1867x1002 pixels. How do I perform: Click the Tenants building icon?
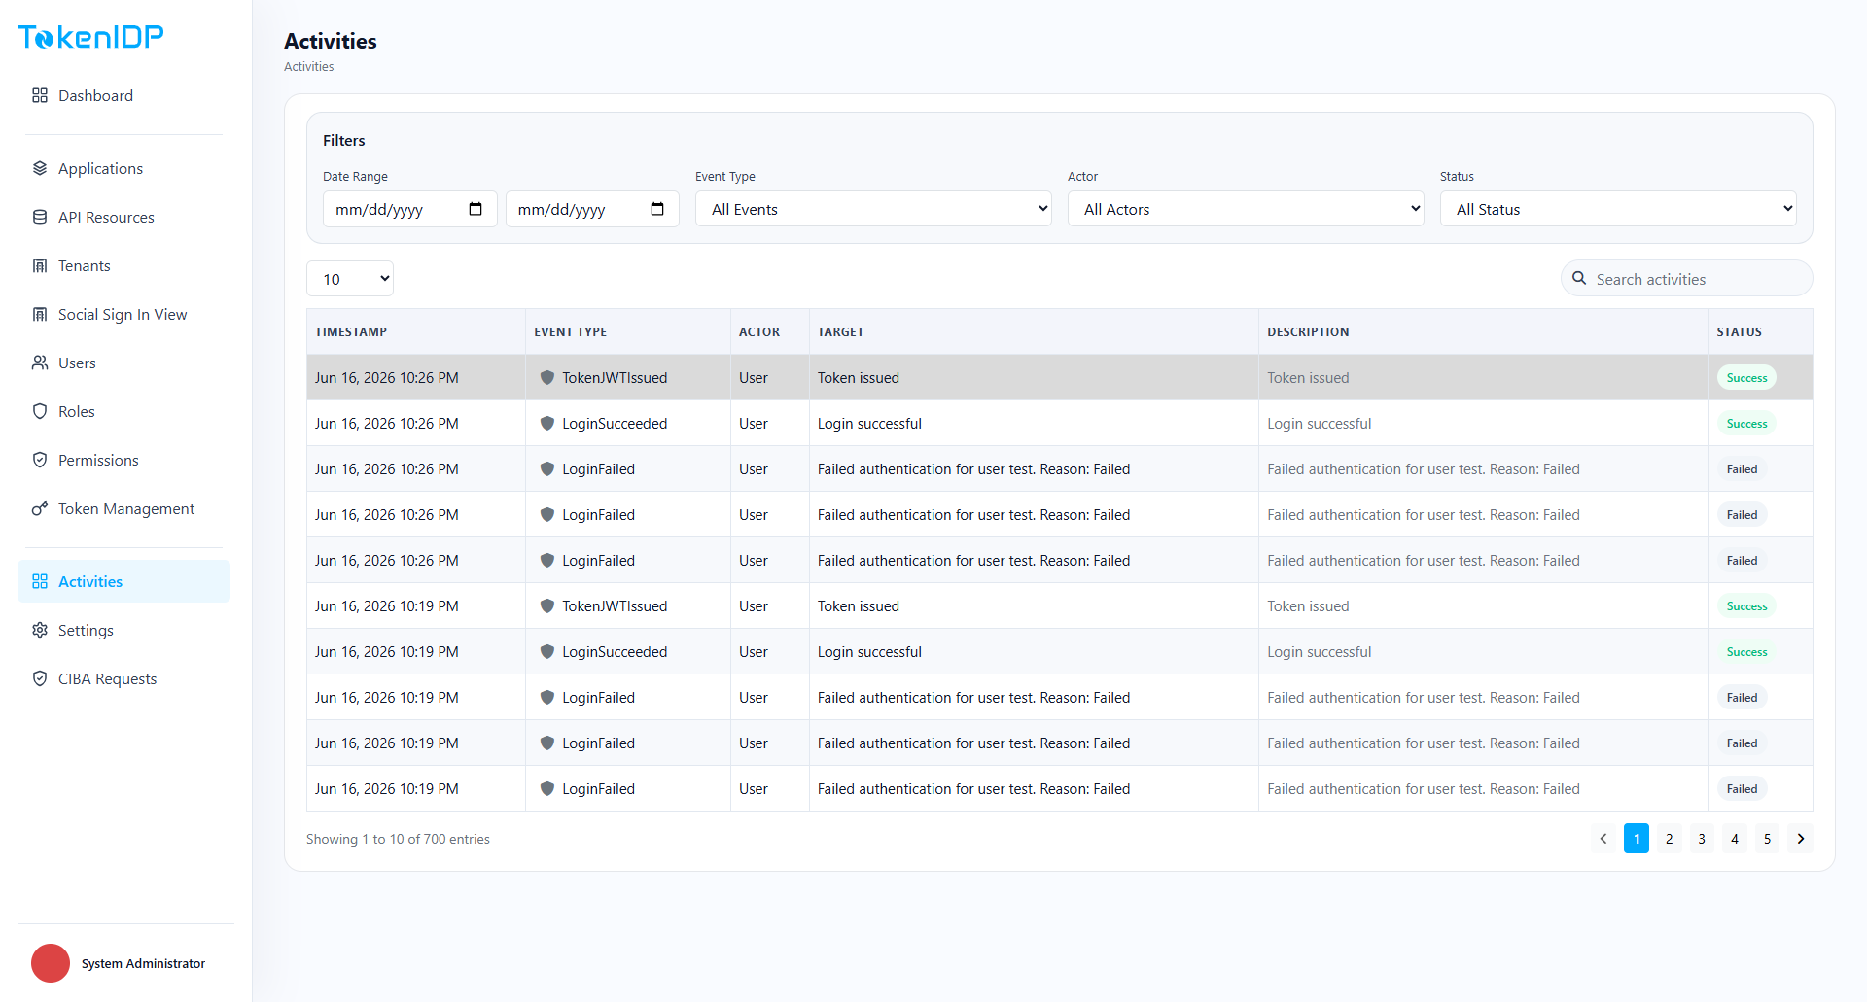tap(40, 265)
